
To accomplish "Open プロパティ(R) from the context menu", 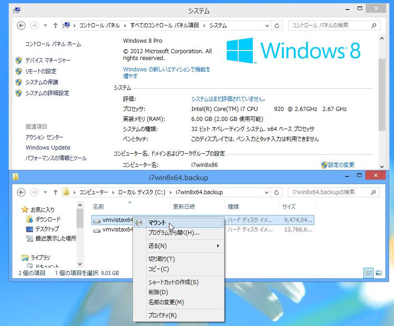I will [179, 315].
